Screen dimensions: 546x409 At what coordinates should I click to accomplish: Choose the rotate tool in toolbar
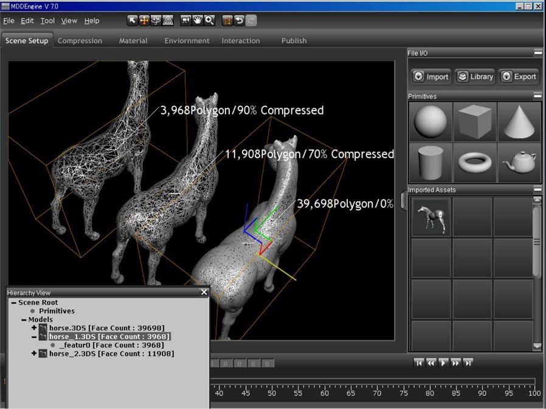click(156, 21)
